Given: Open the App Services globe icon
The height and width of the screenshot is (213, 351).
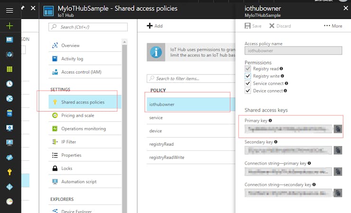Looking at the screenshot, I should pyautogui.click(x=9, y=99).
